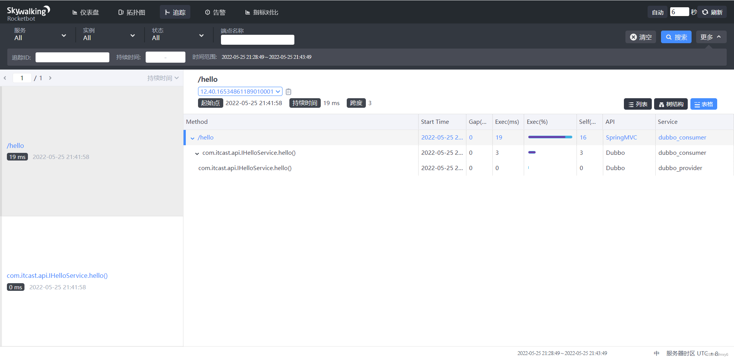Viewport: 734px width, 360px height.
Task: Click the footer time range text
Action: 562,353
